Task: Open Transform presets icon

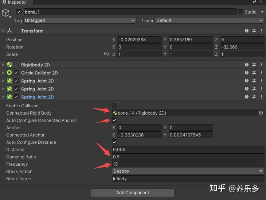Action: click(254, 31)
